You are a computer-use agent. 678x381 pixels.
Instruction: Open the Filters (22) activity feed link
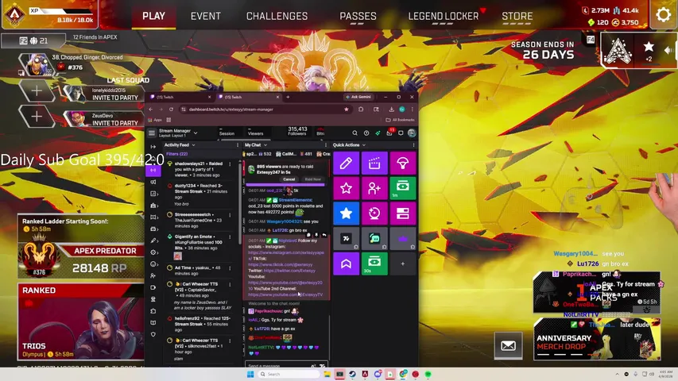click(176, 154)
